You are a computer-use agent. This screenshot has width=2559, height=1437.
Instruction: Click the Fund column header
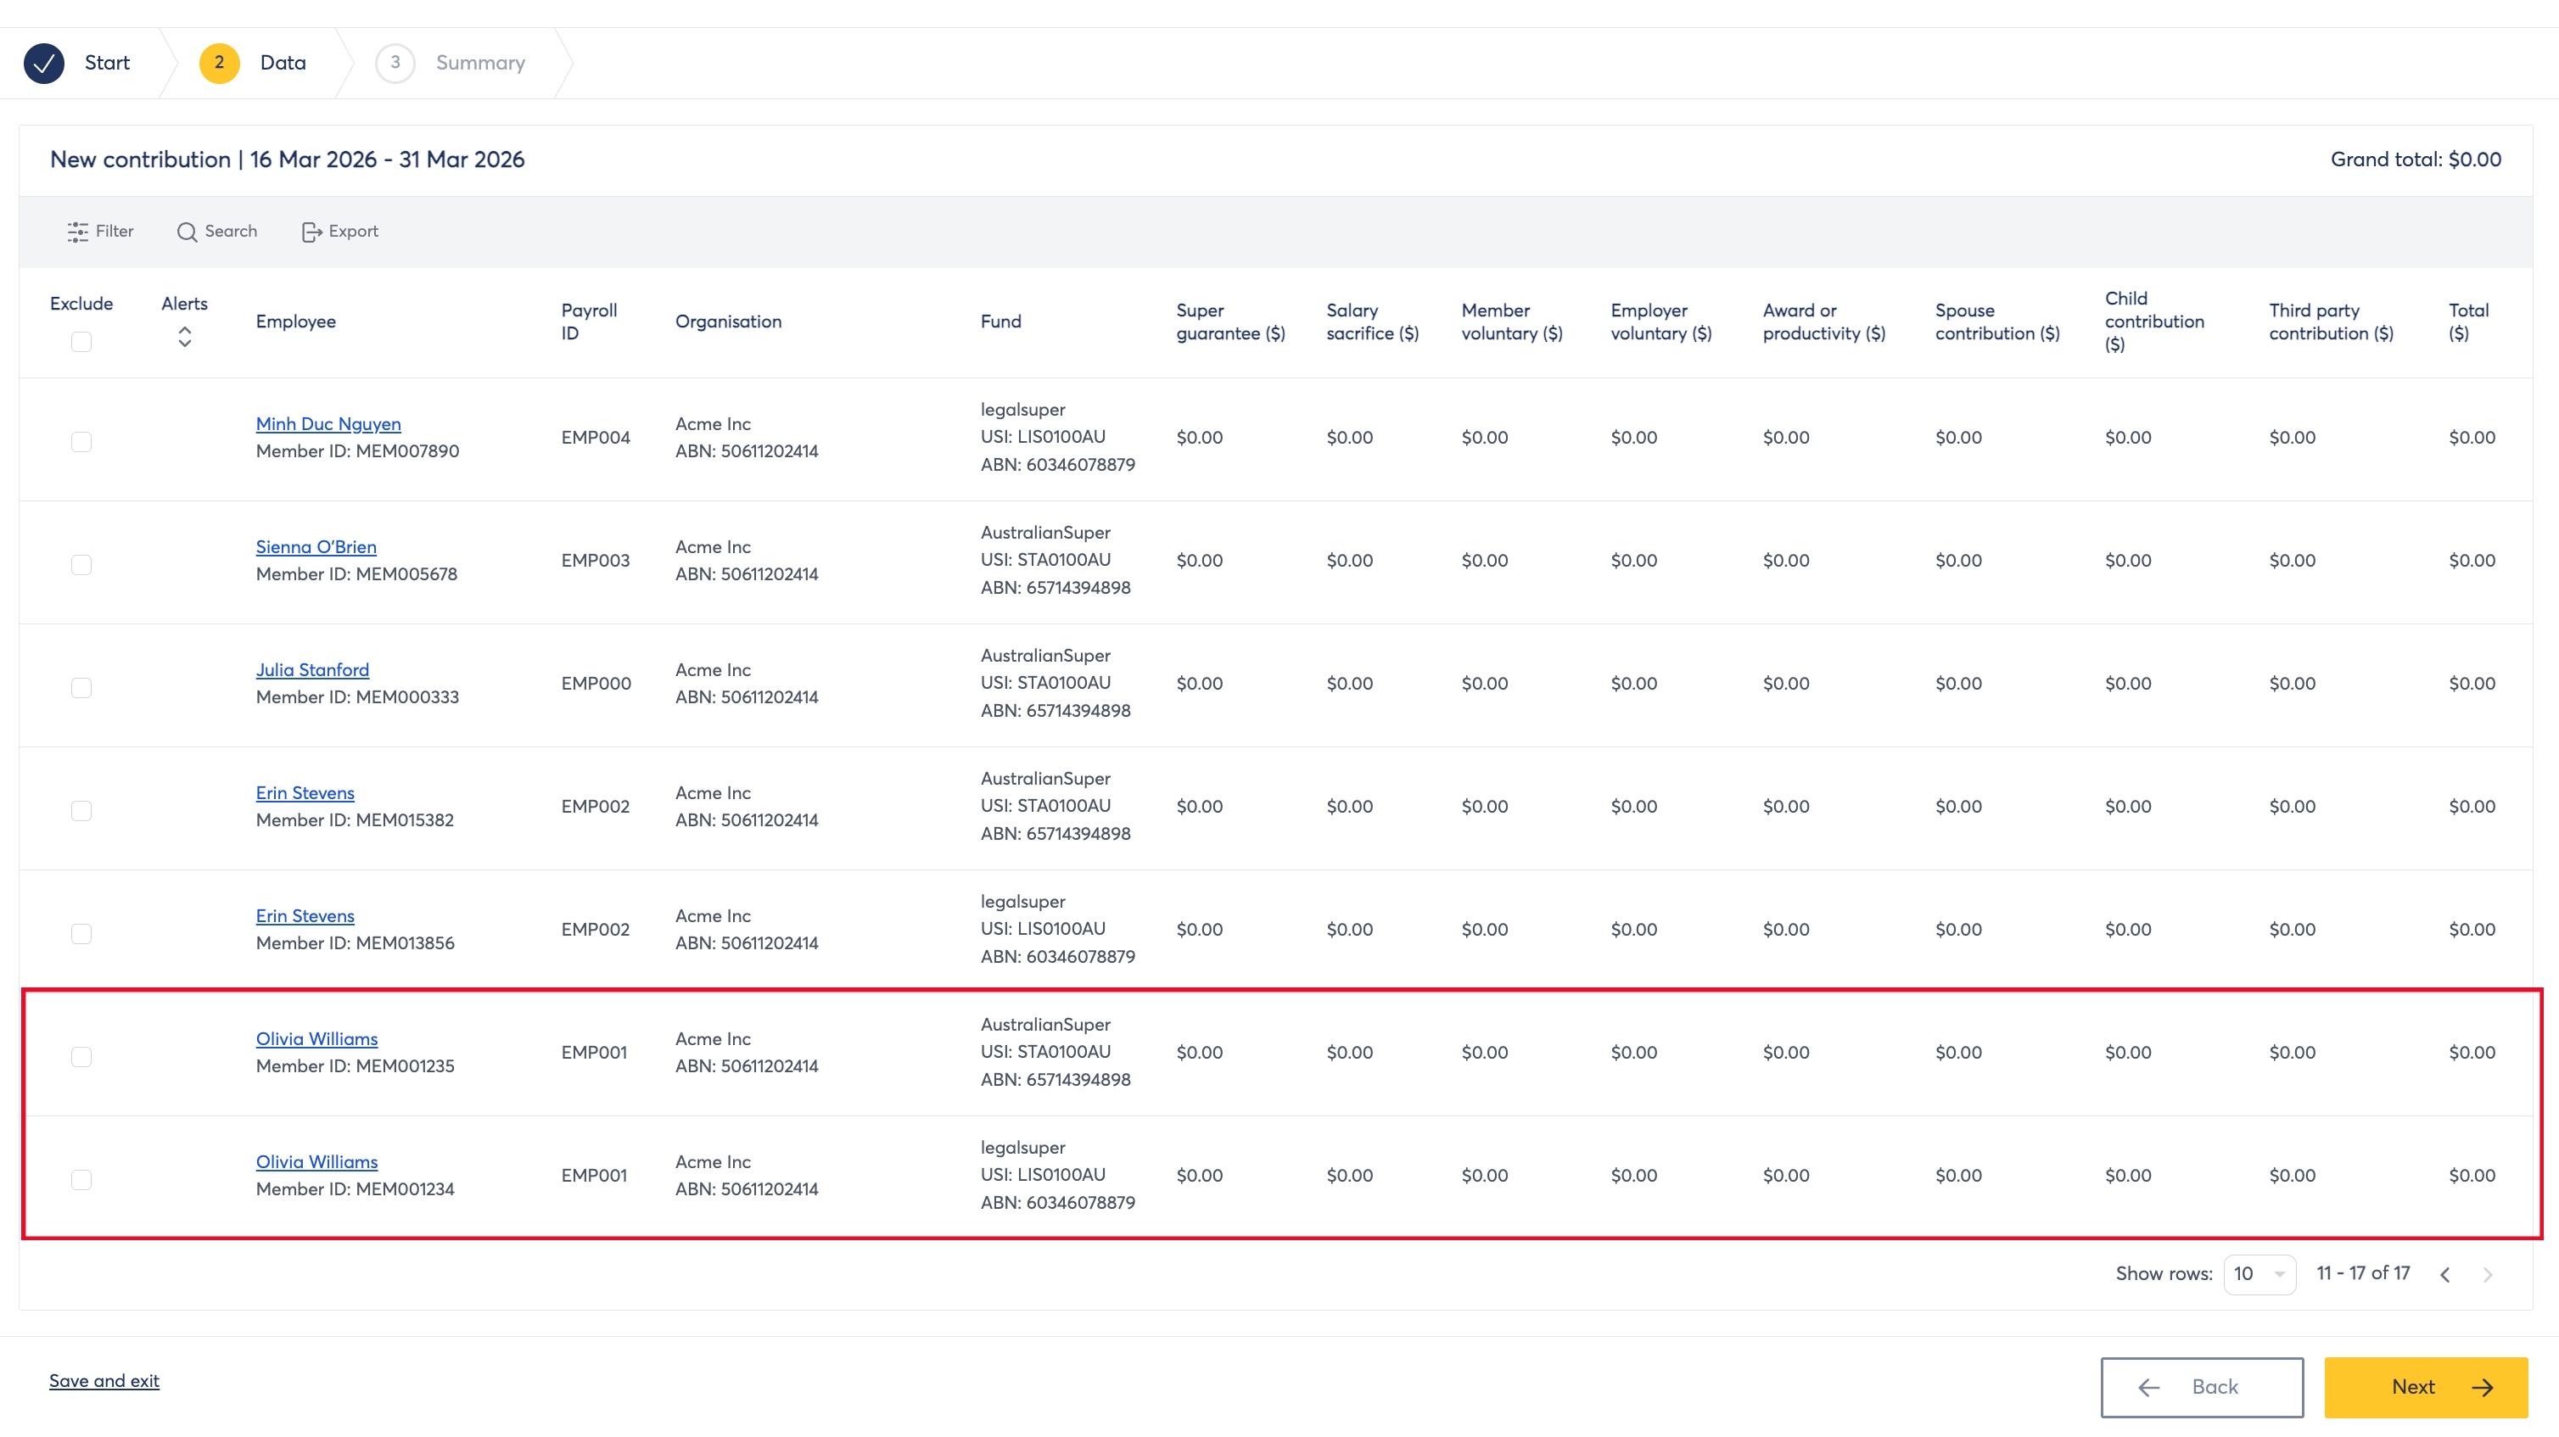[1000, 322]
